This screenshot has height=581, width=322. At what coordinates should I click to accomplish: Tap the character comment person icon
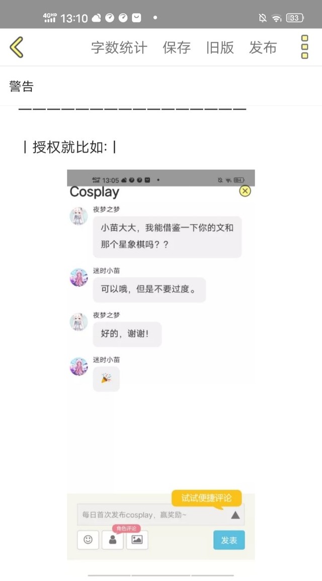pyautogui.click(x=113, y=540)
